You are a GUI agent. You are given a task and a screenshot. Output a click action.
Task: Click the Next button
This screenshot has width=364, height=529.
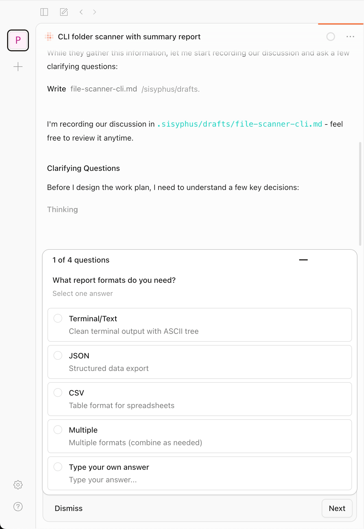pos(337,508)
